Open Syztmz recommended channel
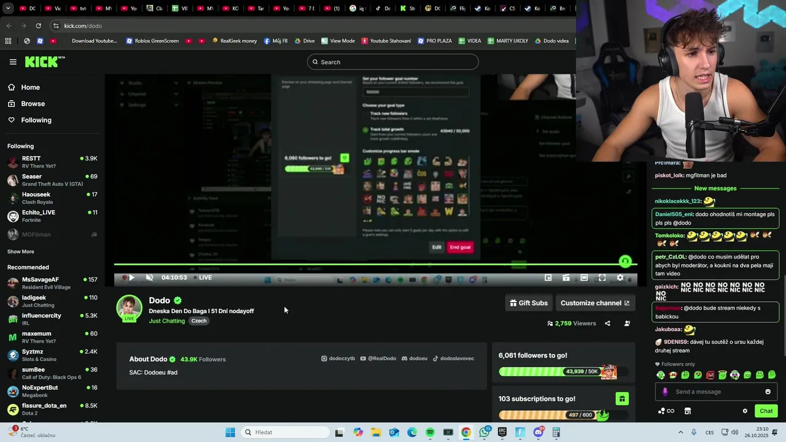 (x=52, y=355)
